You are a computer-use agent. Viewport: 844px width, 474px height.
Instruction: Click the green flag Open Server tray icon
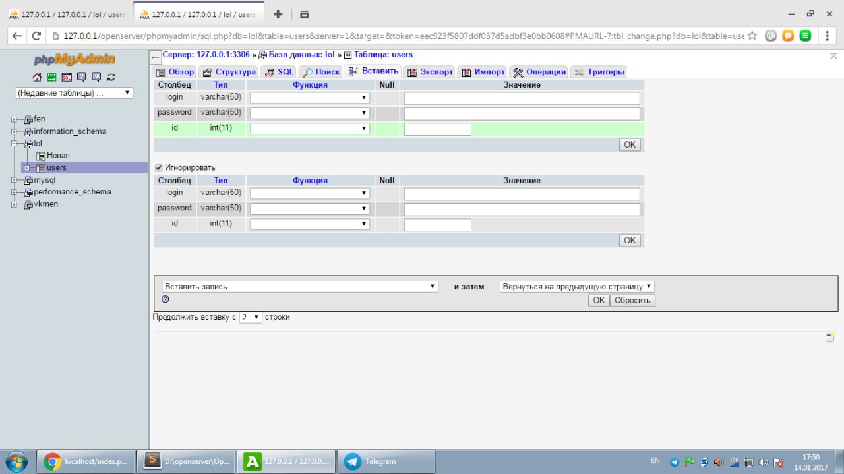coord(690,462)
